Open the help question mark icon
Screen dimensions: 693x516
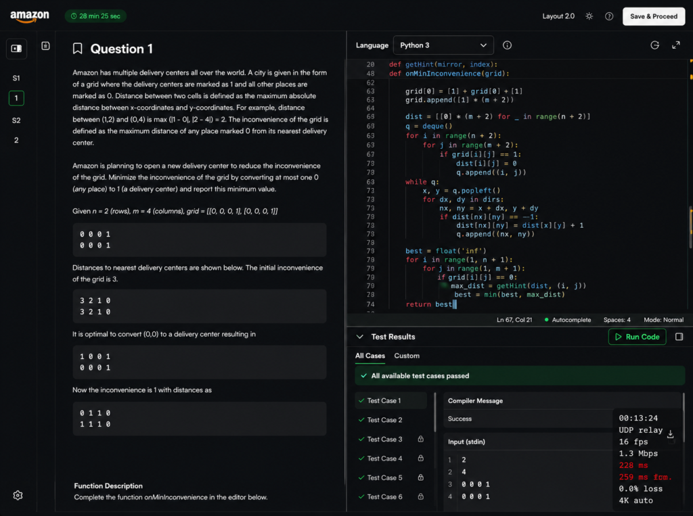click(x=609, y=16)
